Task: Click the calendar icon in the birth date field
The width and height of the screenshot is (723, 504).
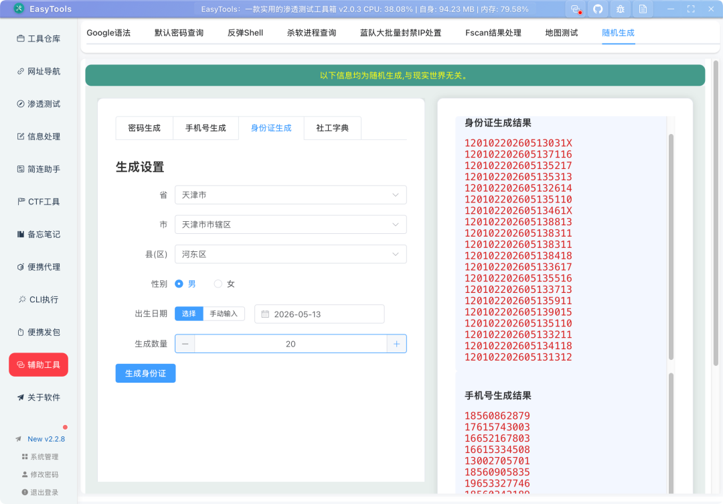Action: pos(265,314)
